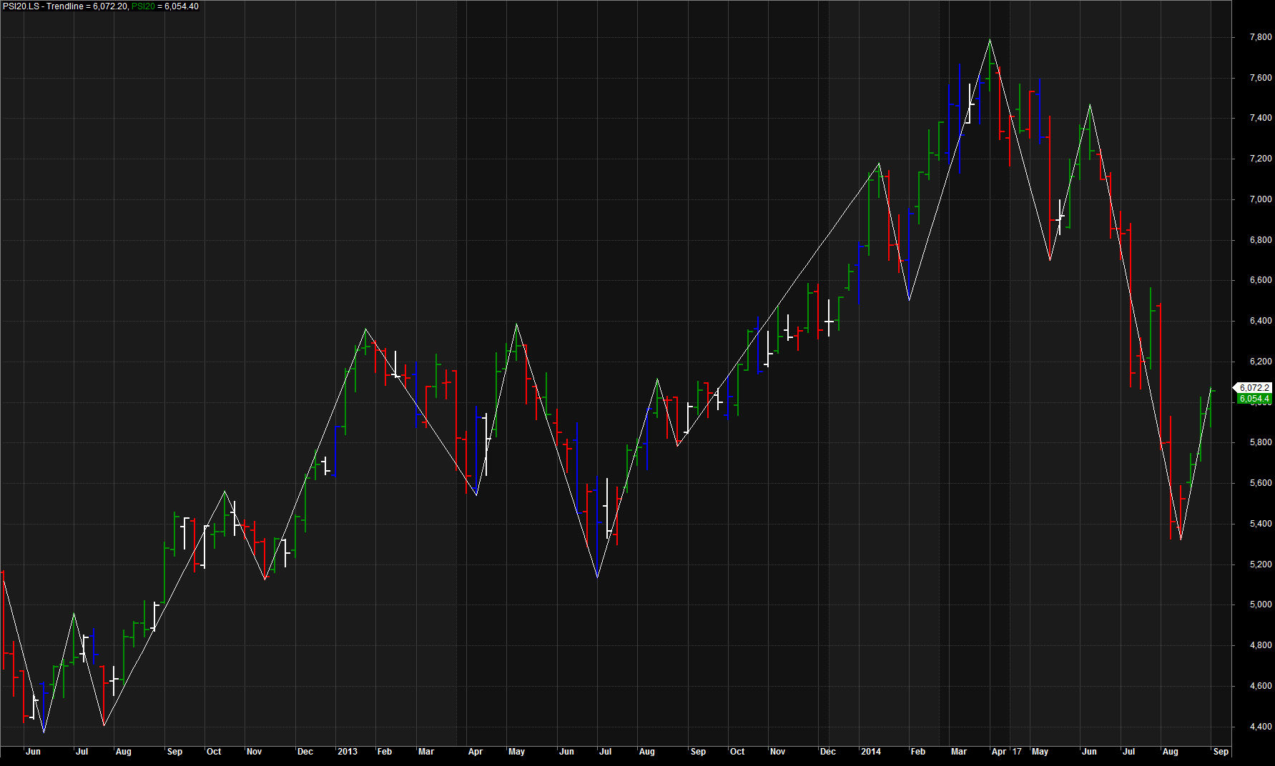This screenshot has height=766, width=1275.
Task: Click the 4,400 price axis label
Action: (1261, 727)
